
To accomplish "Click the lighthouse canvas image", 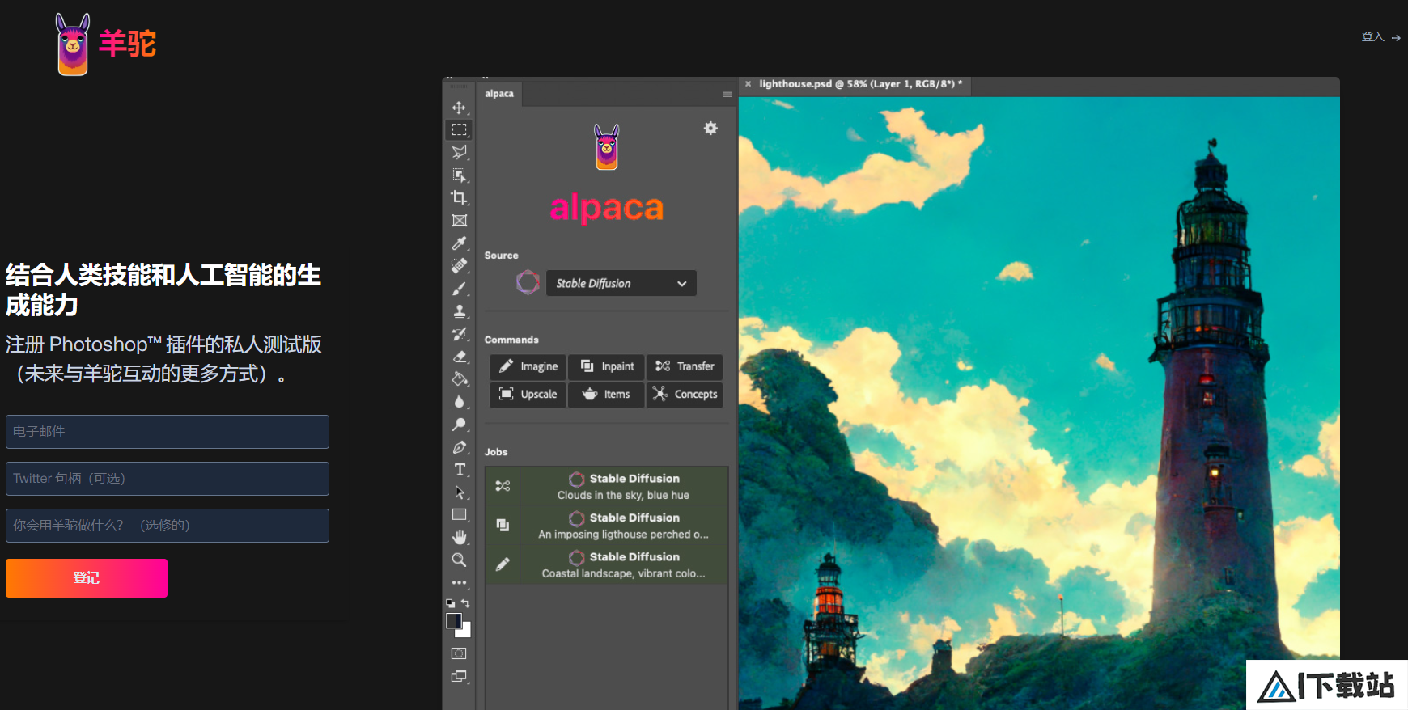I will coord(1039,404).
